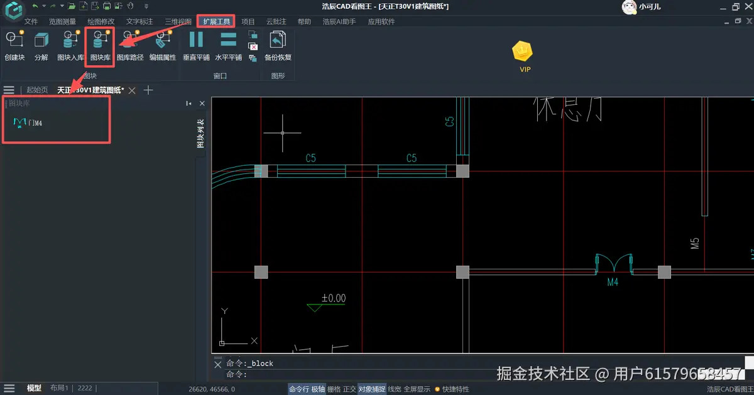Open the 三维视图 tab
The image size is (754, 395).
[178, 21]
